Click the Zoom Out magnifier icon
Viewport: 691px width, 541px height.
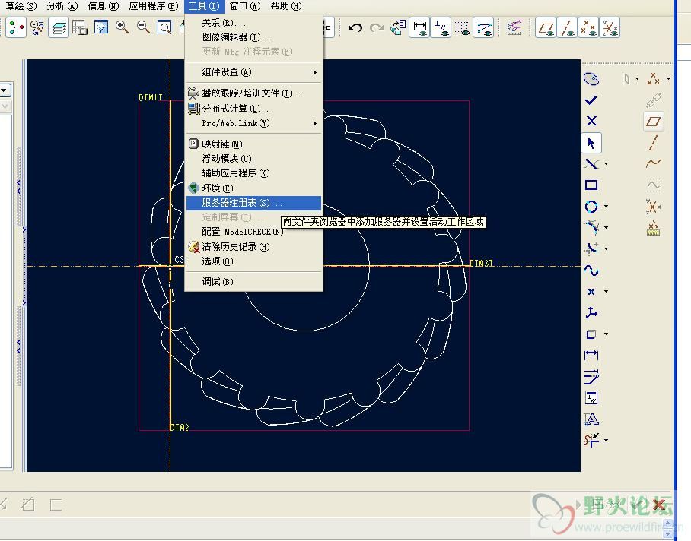(x=143, y=27)
